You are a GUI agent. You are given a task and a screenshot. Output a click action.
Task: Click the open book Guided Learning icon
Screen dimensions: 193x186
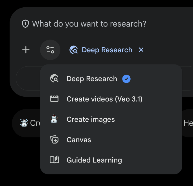[54, 160]
